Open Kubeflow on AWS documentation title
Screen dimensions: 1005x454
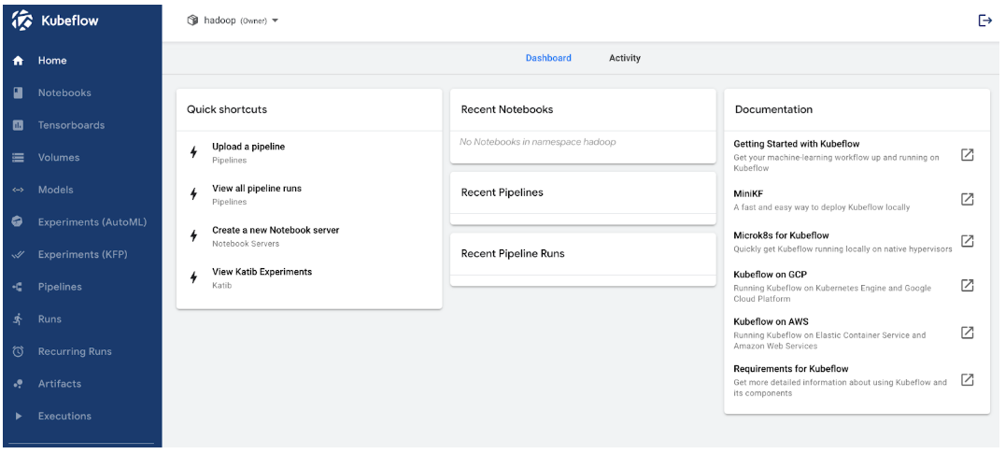771,322
